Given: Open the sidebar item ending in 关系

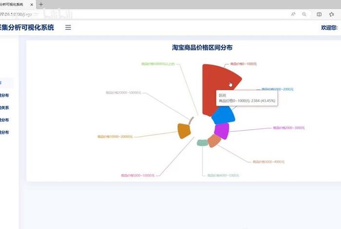Looking at the screenshot, I should click(4, 108).
